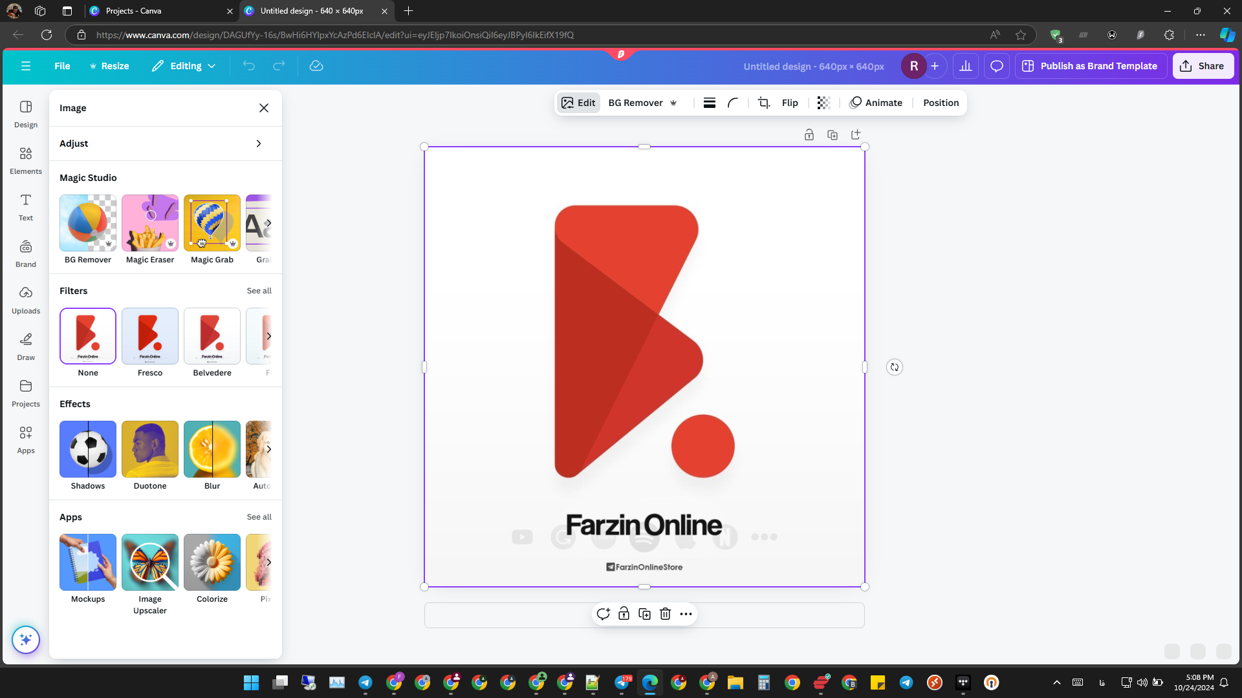Apply the Fresco filter

pos(150,336)
